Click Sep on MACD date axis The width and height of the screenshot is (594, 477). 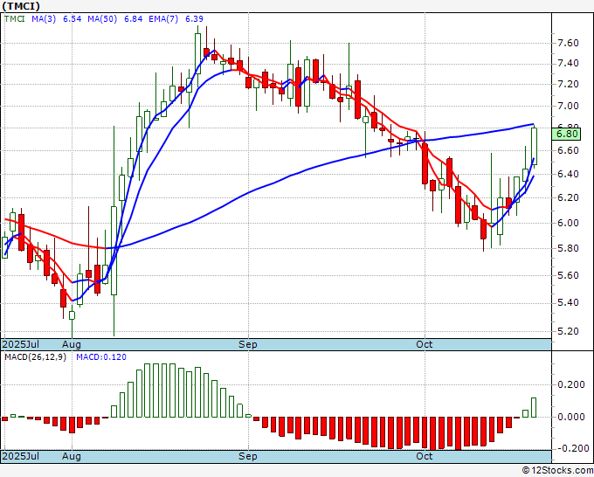pos(248,456)
